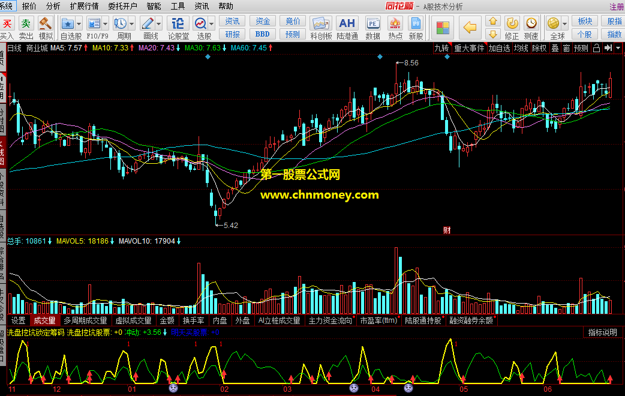Image resolution: width=625 pixels, height=396 pixels.
Task: Open the 选股 stock screener icon
Action: tap(200, 24)
